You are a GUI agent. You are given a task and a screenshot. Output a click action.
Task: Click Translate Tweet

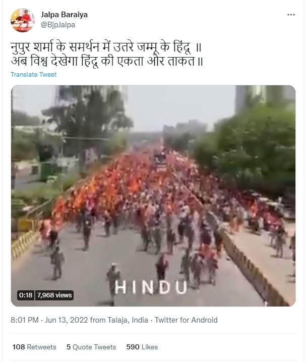point(33,75)
